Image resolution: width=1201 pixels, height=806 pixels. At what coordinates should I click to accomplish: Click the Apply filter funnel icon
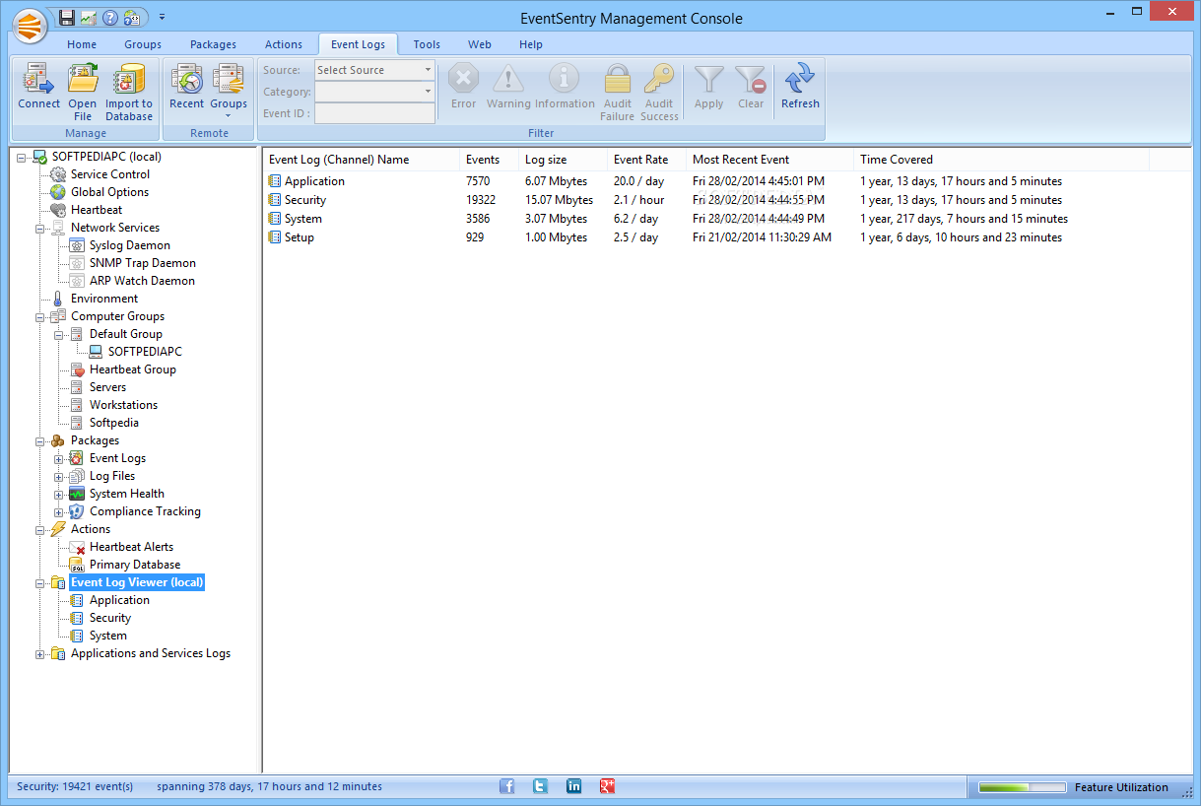709,80
